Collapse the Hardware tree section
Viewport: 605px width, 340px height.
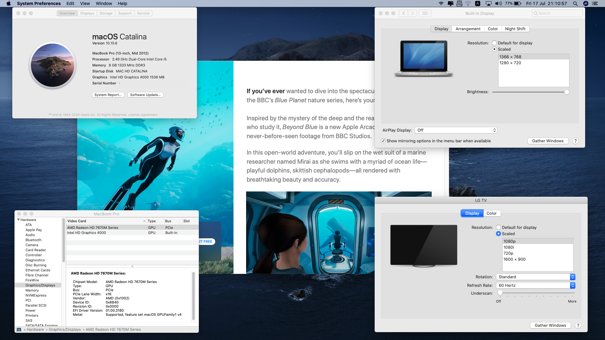(19, 220)
